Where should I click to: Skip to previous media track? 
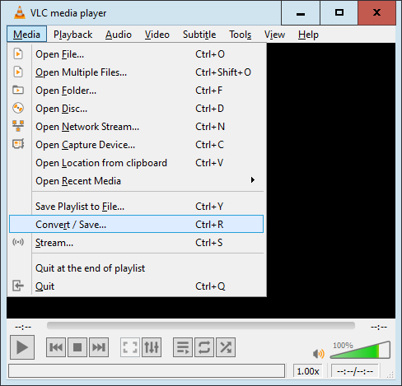[56, 347]
